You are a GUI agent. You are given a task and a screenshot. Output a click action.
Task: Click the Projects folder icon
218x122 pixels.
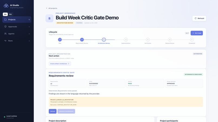pyautogui.click(x=5, y=20)
